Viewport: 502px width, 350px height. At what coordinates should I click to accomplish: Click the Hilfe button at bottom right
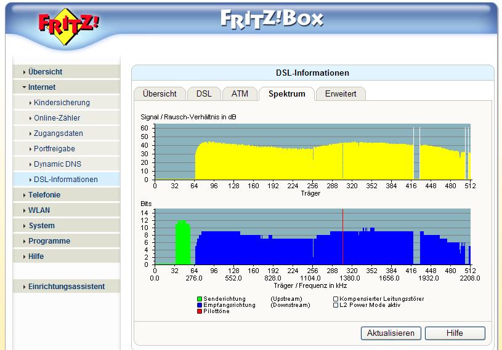(x=455, y=333)
